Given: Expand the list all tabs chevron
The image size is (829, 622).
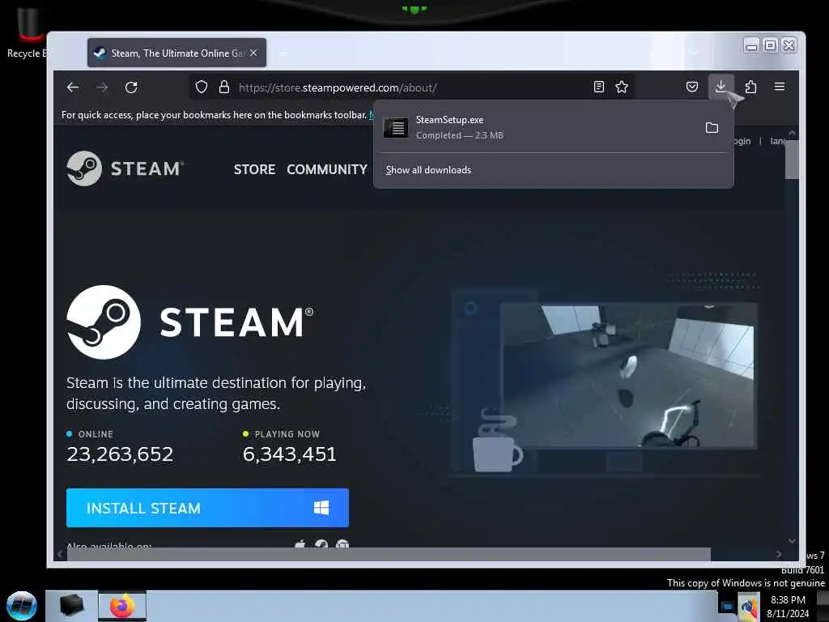Looking at the screenshot, I should [x=694, y=53].
